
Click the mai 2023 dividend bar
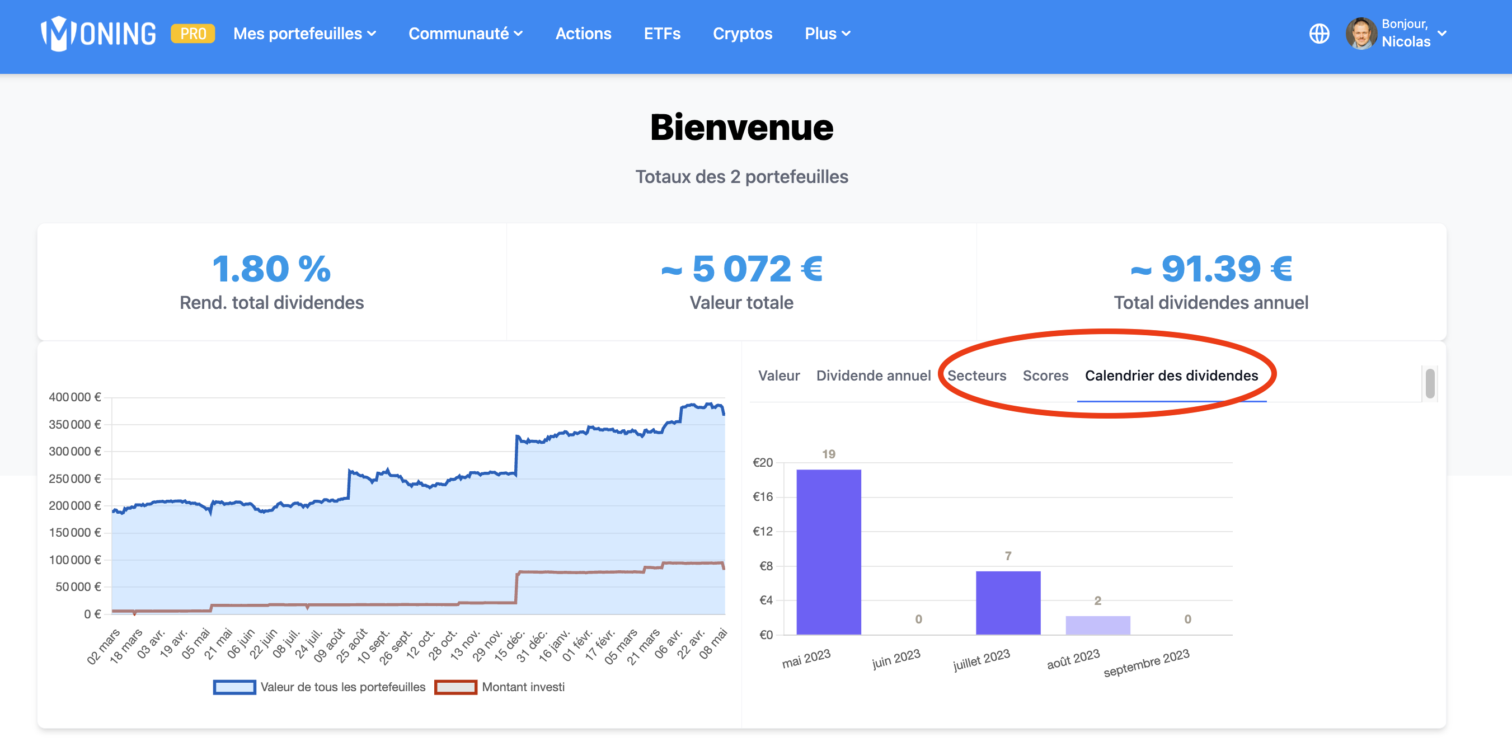tap(829, 552)
